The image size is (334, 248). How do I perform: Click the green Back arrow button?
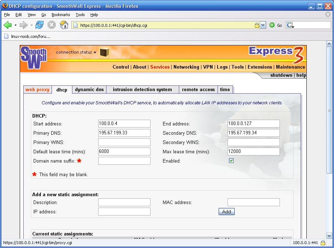[8, 25]
